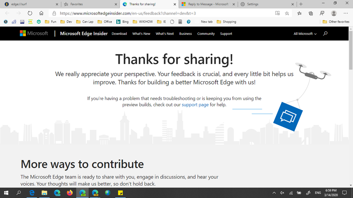
Task: Search the Microsoft site with magnifier icon
Action: [x=325, y=33]
